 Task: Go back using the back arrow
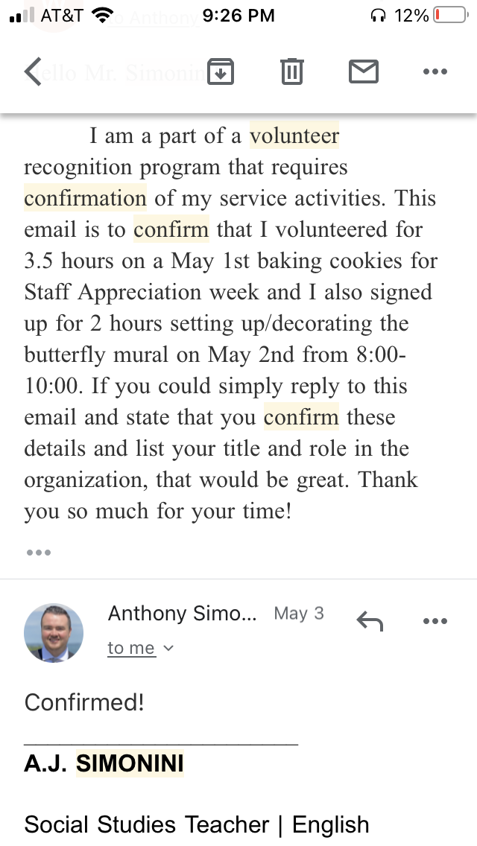pos(33,72)
